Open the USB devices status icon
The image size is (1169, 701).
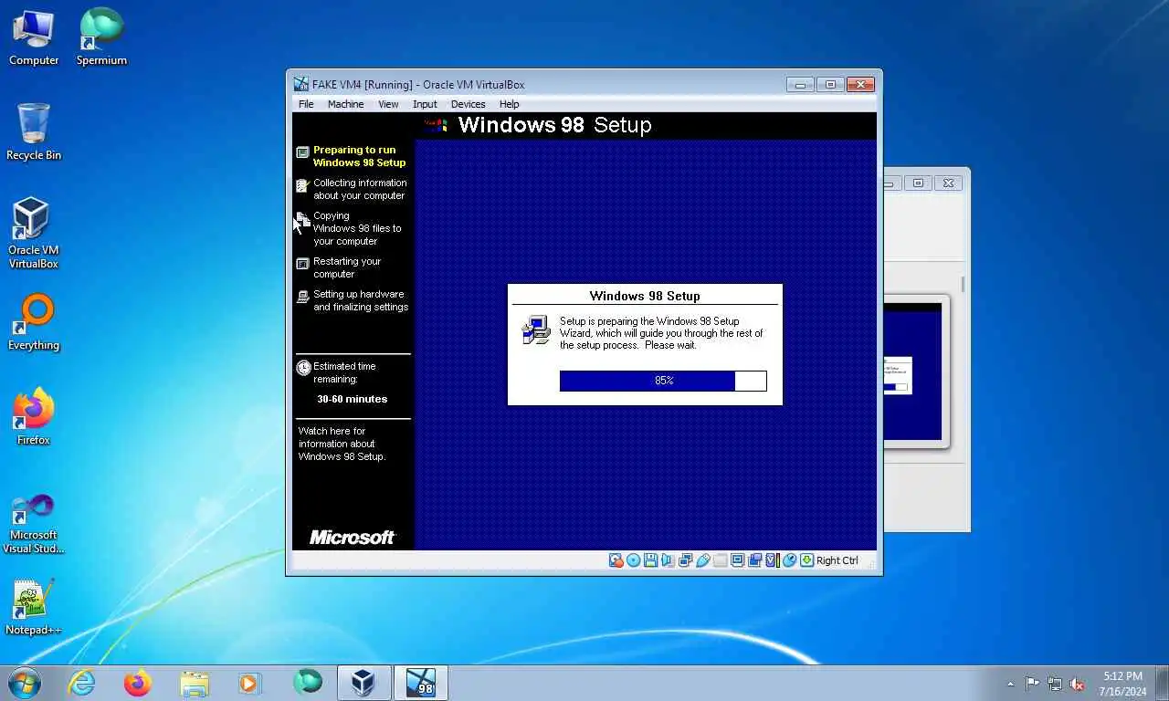point(702,560)
